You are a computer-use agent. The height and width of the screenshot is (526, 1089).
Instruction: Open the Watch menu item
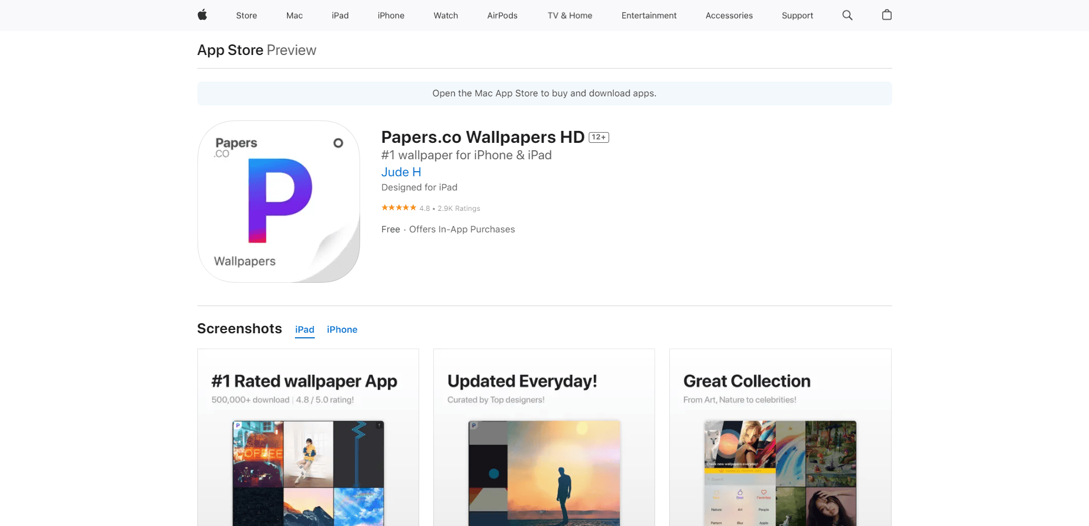coord(446,15)
